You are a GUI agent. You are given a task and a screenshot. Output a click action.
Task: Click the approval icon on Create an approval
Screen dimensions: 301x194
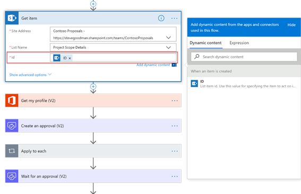coord(12,126)
